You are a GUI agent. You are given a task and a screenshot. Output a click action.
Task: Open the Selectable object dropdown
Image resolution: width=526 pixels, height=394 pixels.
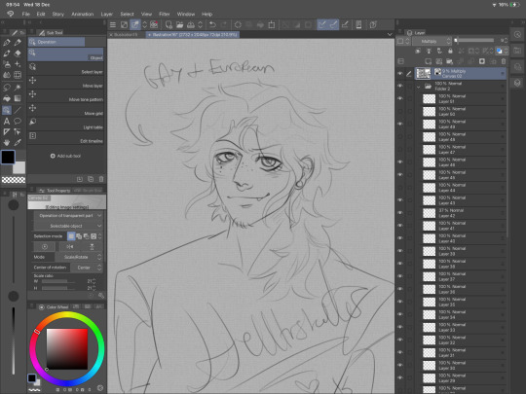pyautogui.click(x=69, y=226)
